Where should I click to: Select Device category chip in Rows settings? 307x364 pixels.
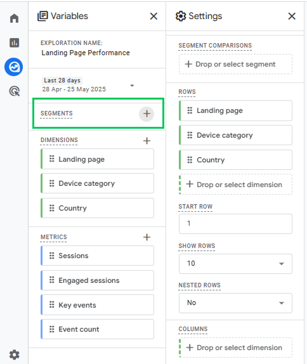coord(235,135)
